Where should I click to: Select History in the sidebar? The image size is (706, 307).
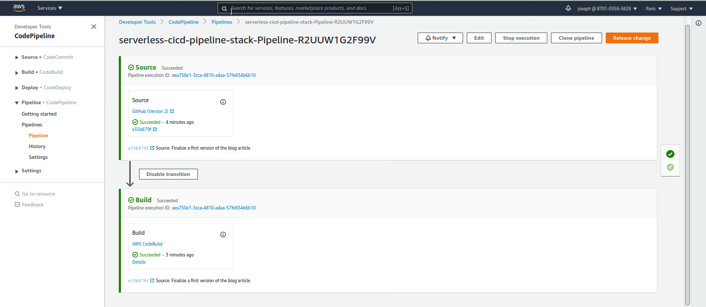pos(37,147)
